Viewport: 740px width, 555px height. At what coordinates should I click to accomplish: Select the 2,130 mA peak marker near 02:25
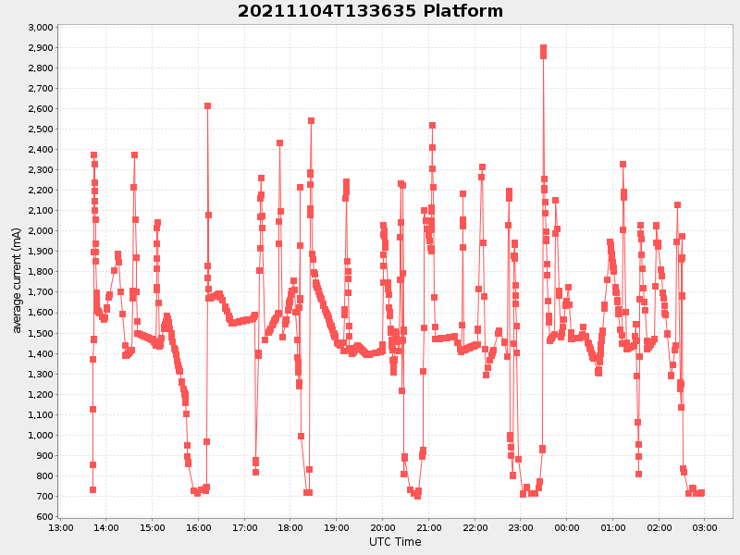pyautogui.click(x=677, y=204)
